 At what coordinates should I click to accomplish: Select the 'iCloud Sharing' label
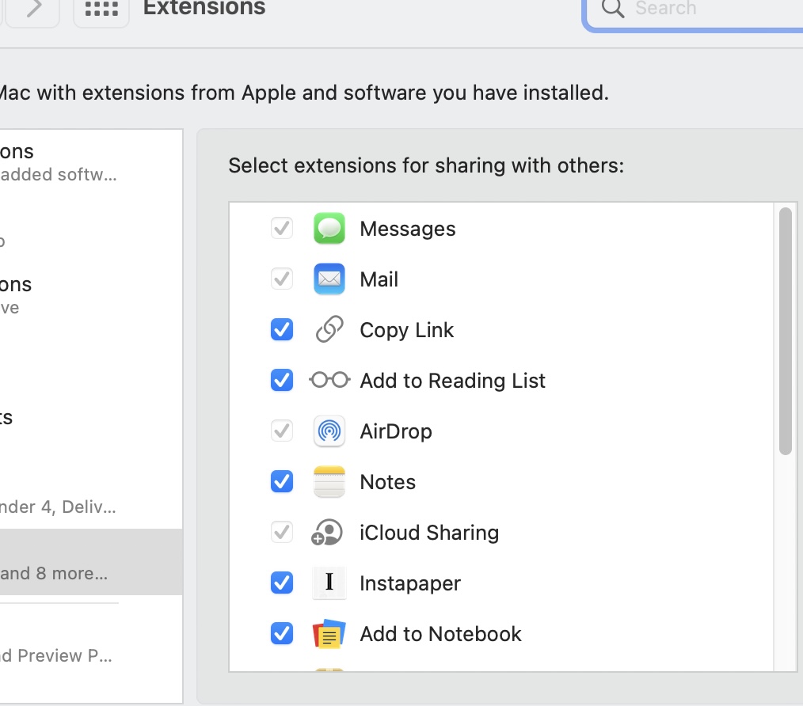point(429,533)
